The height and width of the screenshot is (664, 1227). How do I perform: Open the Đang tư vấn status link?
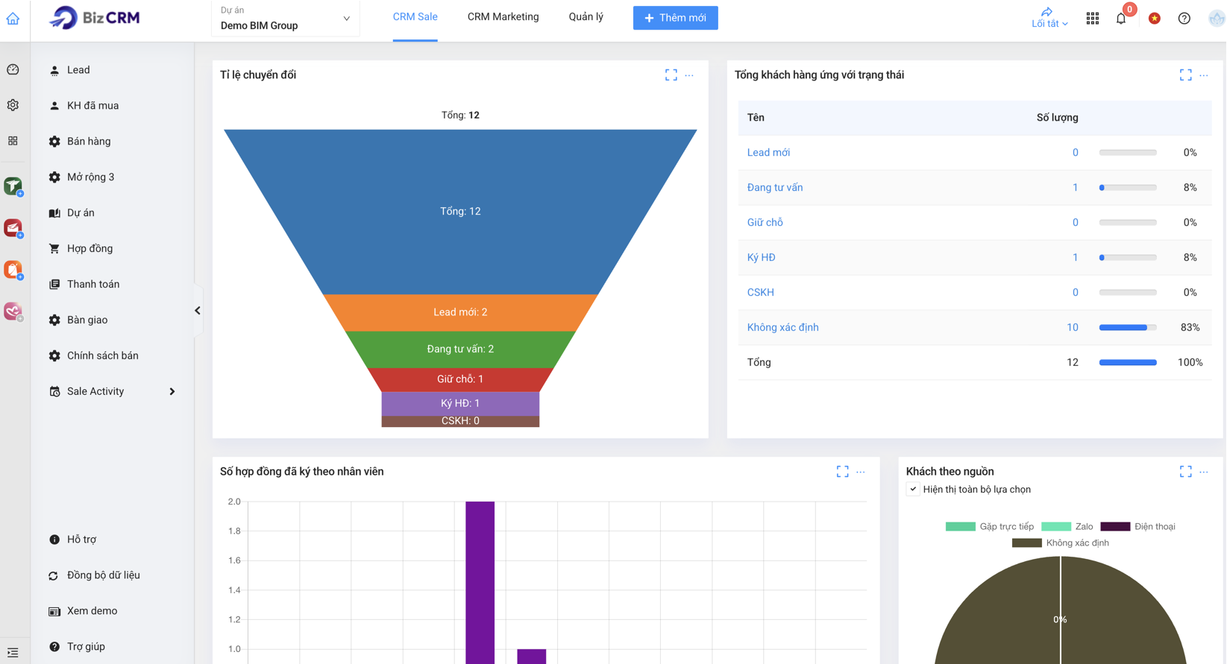click(x=775, y=188)
